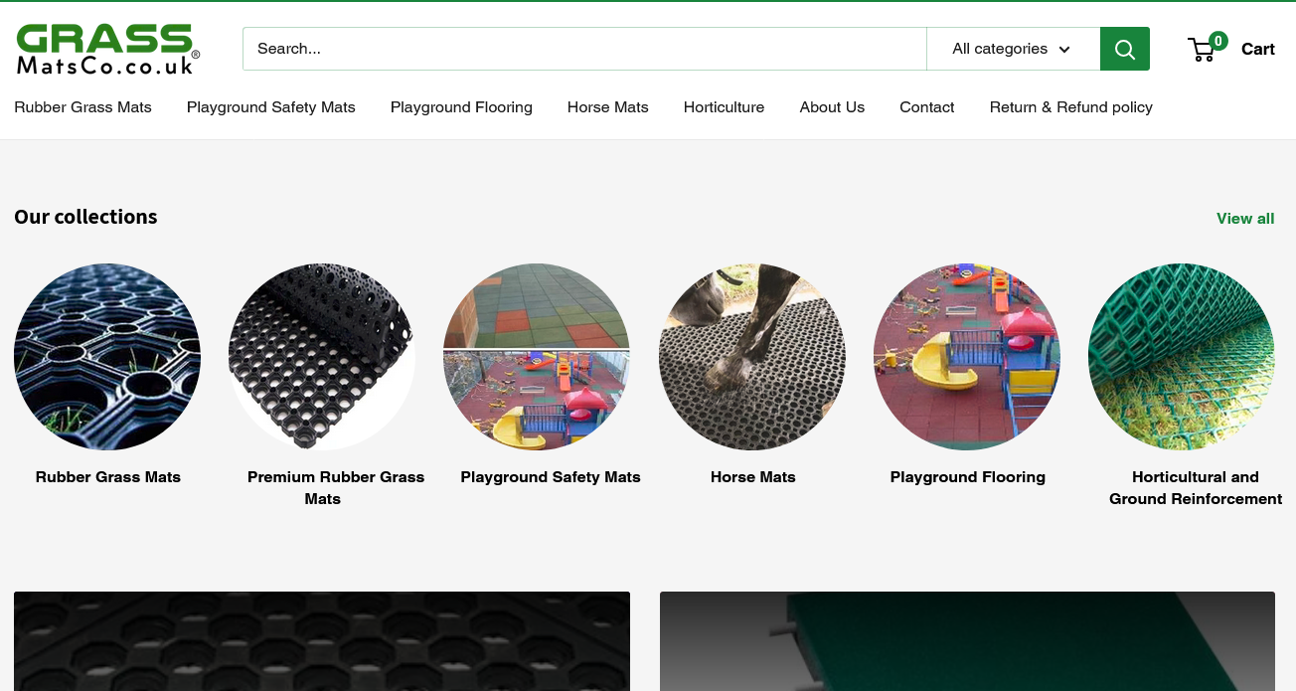
Task: Go to Playground Flooring menu item
Action: click(x=461, y=107)
